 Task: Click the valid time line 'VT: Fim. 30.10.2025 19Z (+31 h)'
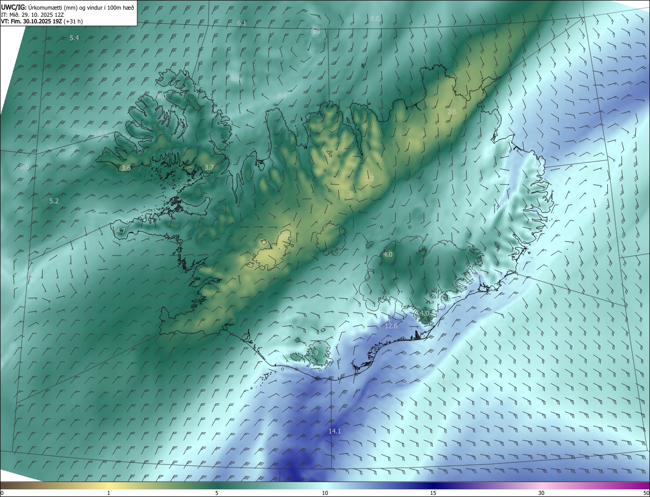pos(42,21)
